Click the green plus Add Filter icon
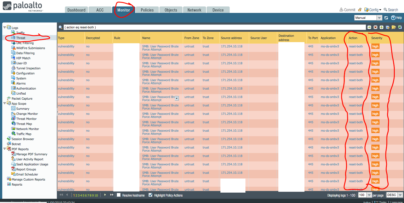The width and height of the screenshot is (404, 203). pyautogui.click(x=382, y=27)
